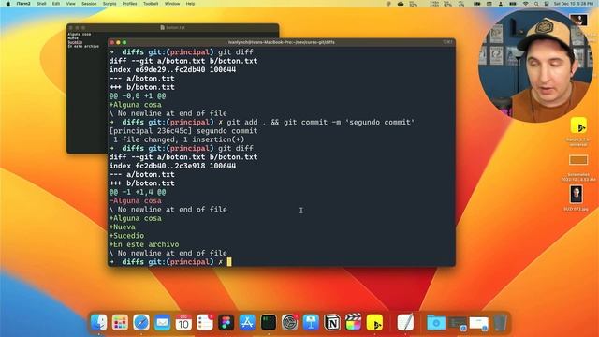Switch to iTerm icon in Dock
This screenshot has height=337, width=599.
(x=269, y=323)
